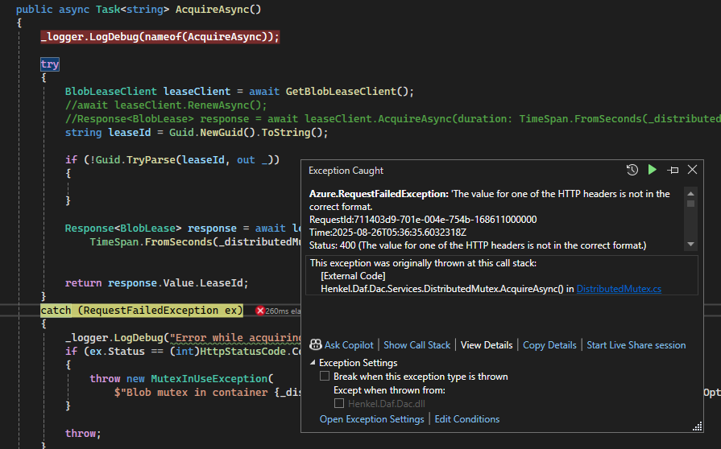Screen dimensions: 721x449
Task: Click the [External Code] stack entry
Action: pos(353,276)
